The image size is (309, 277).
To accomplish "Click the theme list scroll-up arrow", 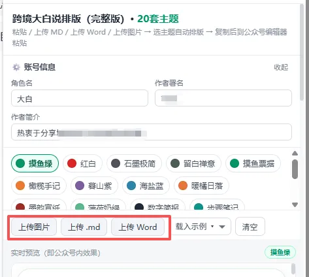I will click(x=295, y=154).
